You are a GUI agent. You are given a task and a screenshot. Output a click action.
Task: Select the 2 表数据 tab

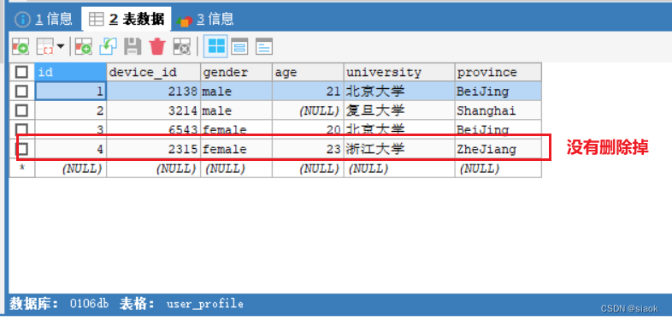(126, 20)
